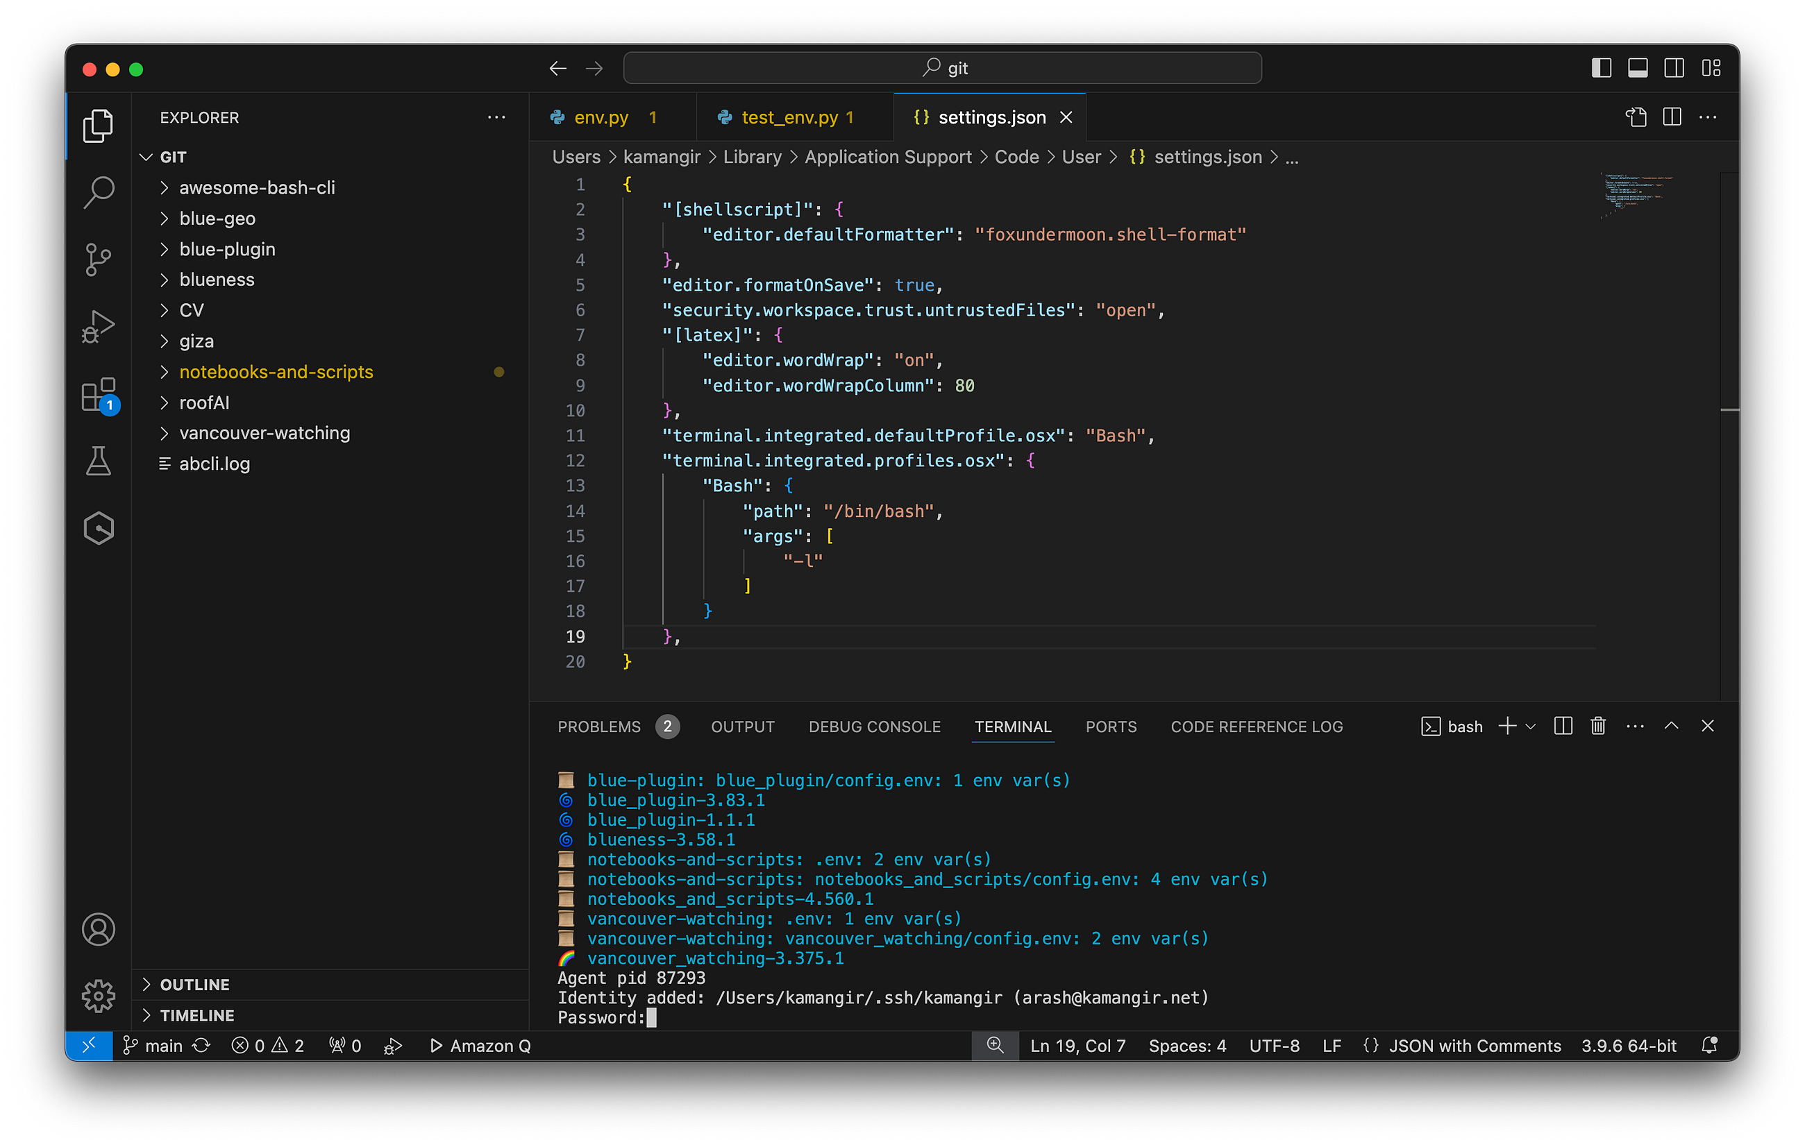Click Amazon Q in status bar
The width and height of the screenshot is (1805, 1147).
tap(480, 1045)
